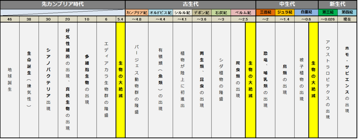Click the cell with value 30
This screenshot has height=139, width=358.
[48, 19]
